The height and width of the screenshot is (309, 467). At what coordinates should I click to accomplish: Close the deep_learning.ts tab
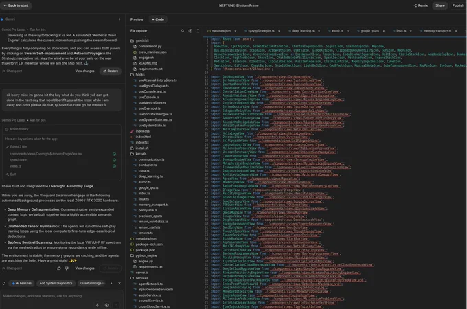pos(319,31)
